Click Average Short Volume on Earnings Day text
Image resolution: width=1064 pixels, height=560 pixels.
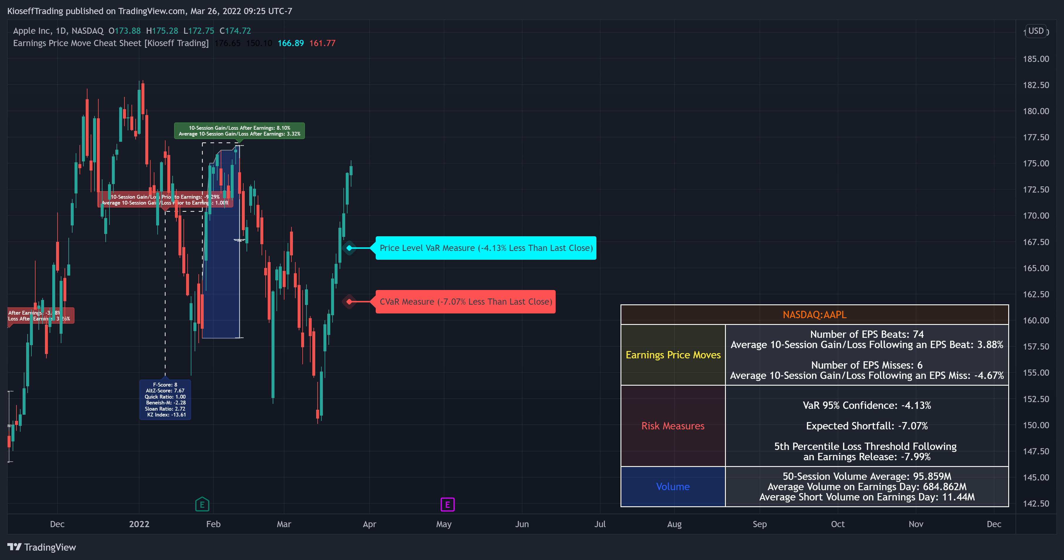pyautogui.click(x=866, y=497)
